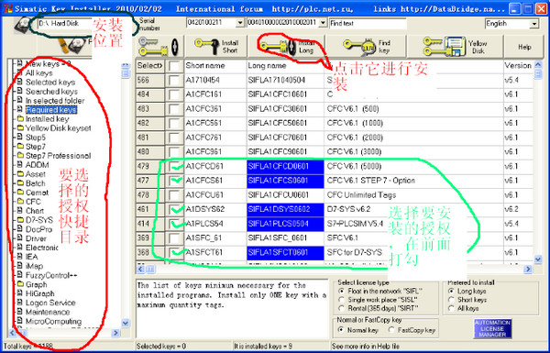Viewport: 550px width, 353px height.
Task: Click the two-keys icon left of Install Short
Action: tap(159, 47)
